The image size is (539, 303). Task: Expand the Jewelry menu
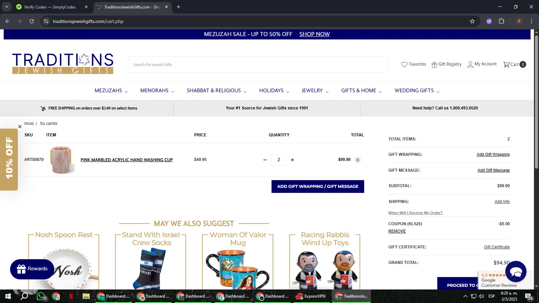[x=315, y=91]
